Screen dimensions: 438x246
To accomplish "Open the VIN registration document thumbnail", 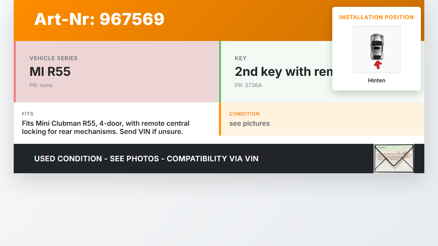I will (x=394, y=159).
